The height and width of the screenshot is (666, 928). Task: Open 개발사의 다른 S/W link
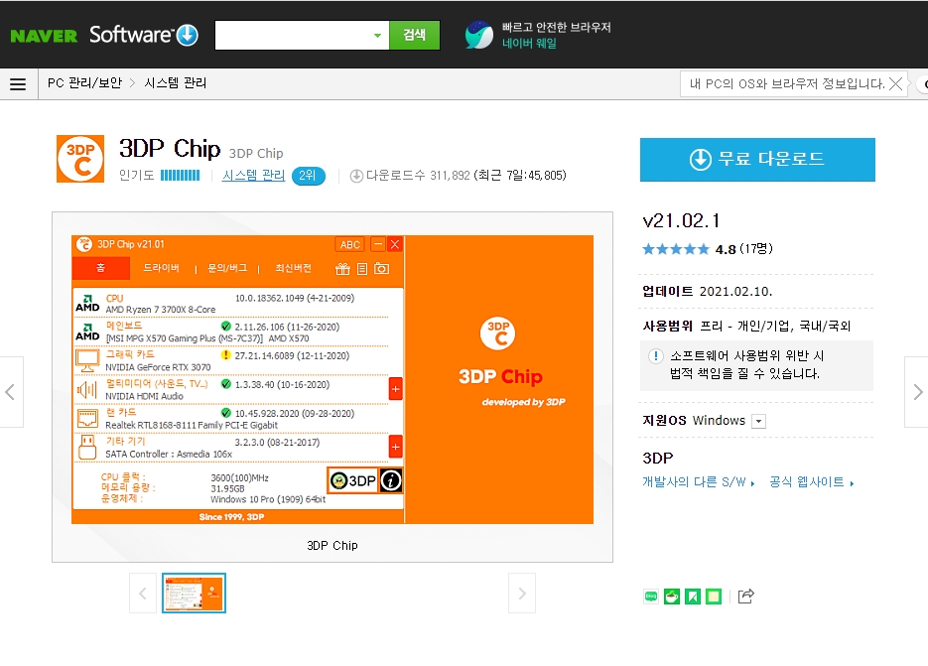[x=699, y=482]
